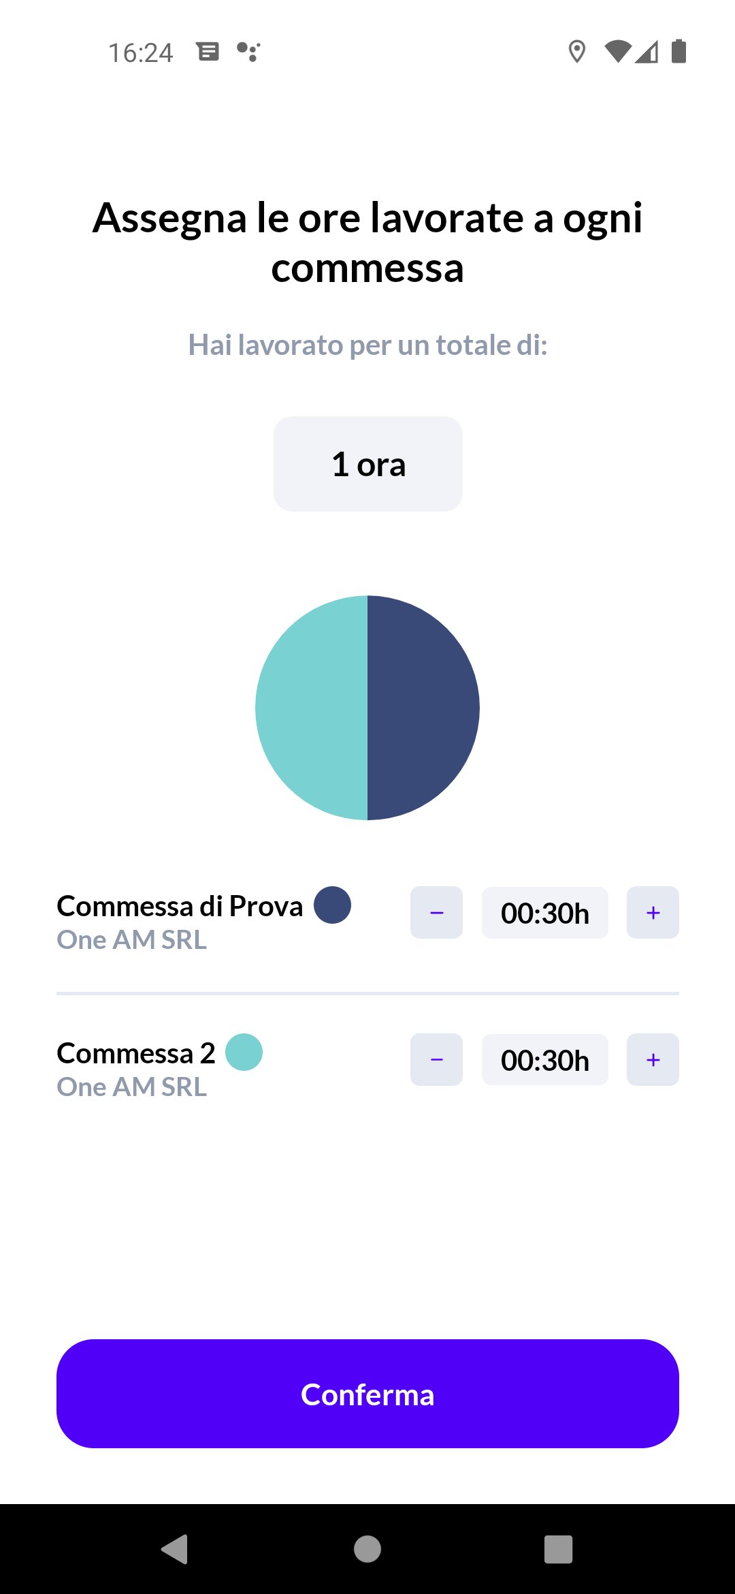Tap the dark blue half of pie chart

(x=423, y=708)
